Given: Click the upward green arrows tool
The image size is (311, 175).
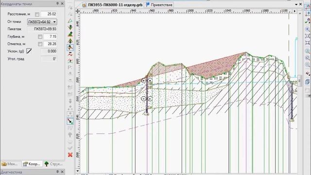Looking at the screenshot, I should click(x=70, y=41).
